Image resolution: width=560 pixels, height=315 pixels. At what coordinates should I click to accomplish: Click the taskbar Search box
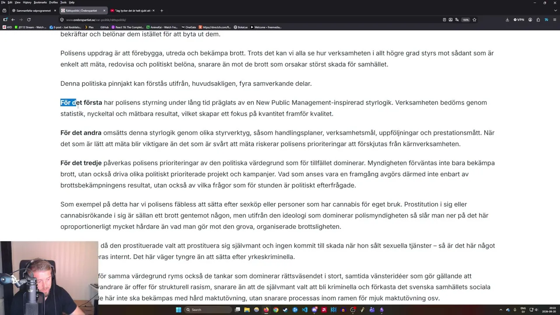(208, 310)
